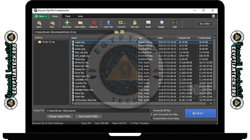Select the Technicolour Beat.flac row
This screenshot has height=140, width=250.
142,100
